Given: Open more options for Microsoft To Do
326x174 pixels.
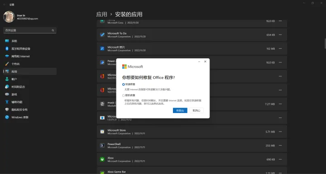Looking at the screenshot, I should [280, 35].
